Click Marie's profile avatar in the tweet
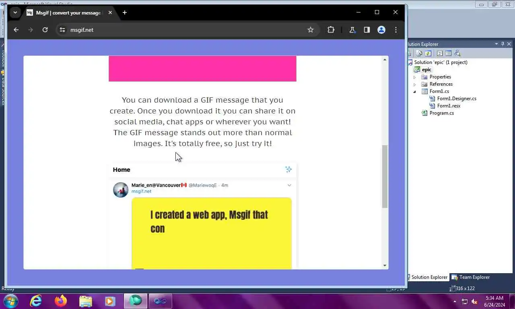 (121, 190)
